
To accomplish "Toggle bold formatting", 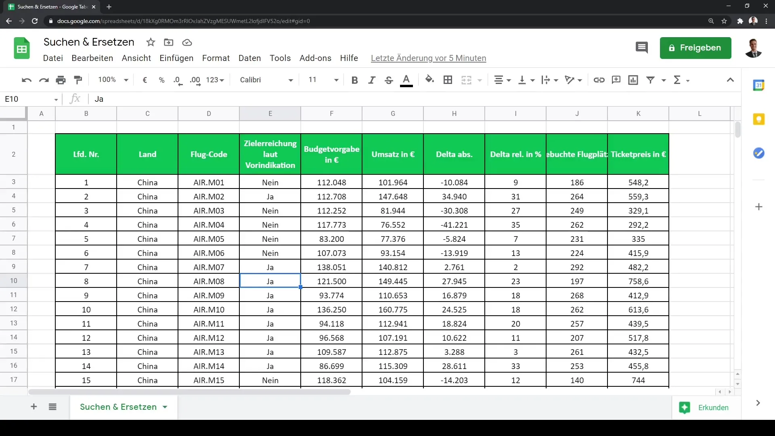I will pyautogui.click(x=354, y=80).
